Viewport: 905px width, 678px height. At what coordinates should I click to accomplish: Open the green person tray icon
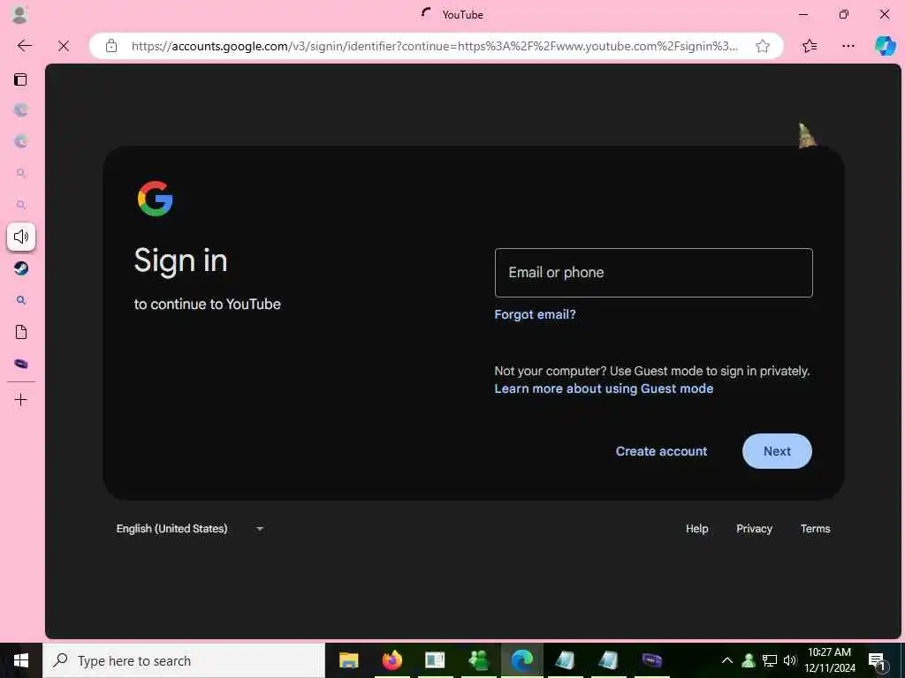click(x=749, y=660)
